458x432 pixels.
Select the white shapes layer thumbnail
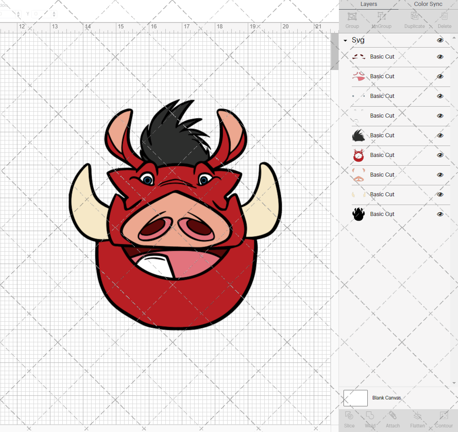(359, 116)
